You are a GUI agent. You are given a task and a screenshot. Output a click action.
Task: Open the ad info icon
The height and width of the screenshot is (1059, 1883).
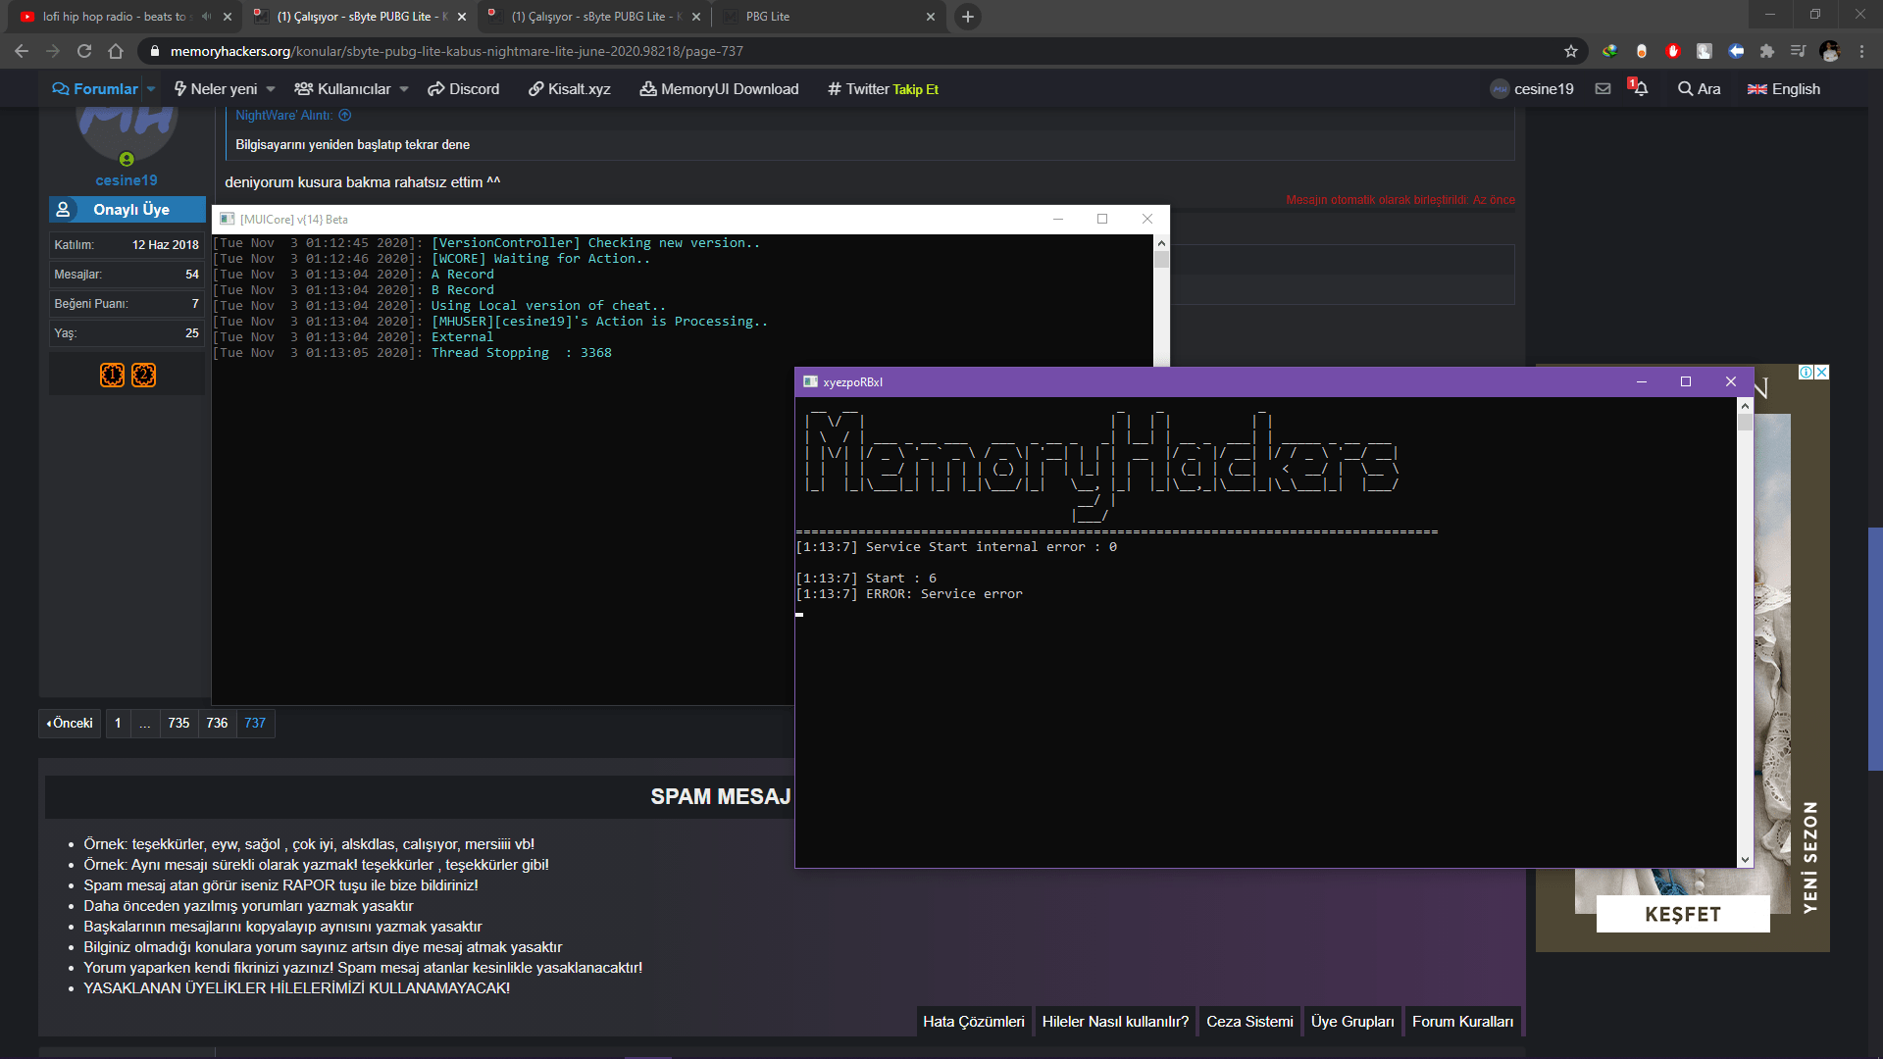click(x=1806, y=373)
